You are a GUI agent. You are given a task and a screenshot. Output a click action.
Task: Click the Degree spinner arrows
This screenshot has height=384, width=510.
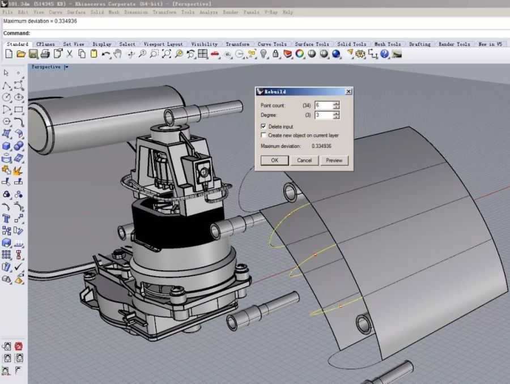336,115
